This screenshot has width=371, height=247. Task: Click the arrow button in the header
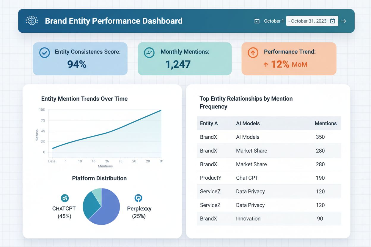[x=344, y=21]
